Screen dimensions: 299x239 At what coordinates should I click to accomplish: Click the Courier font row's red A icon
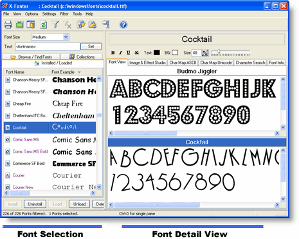click(8, 175)
